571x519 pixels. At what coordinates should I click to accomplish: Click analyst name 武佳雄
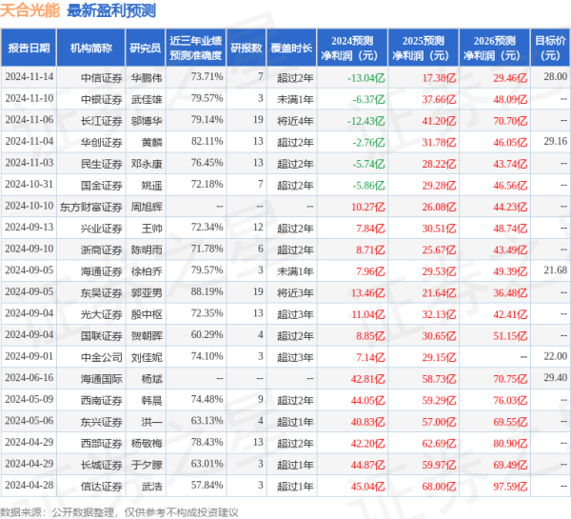click(x=147, y=99)
